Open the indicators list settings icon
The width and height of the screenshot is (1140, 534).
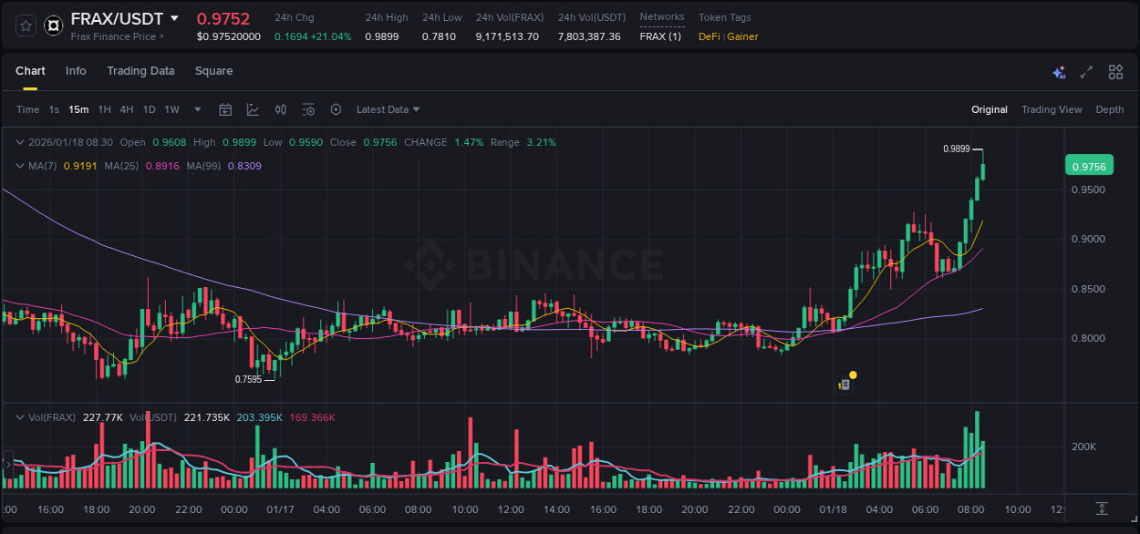[308, 109]
